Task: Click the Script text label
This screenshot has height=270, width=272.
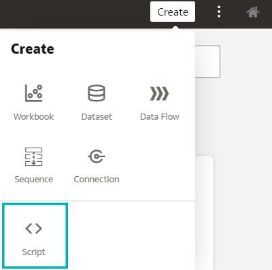Action: coord(33,252)
